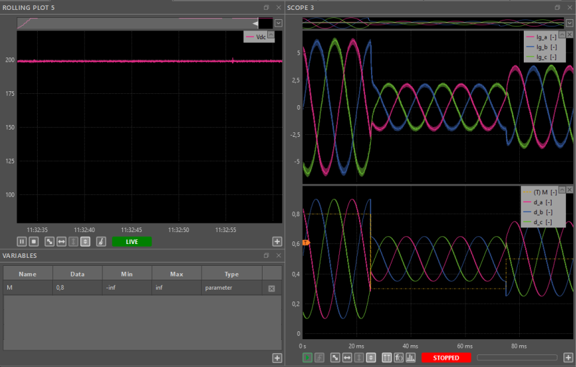Open the Scope 3 f() math function tool
576x367 pixels.
coord(399,358)
